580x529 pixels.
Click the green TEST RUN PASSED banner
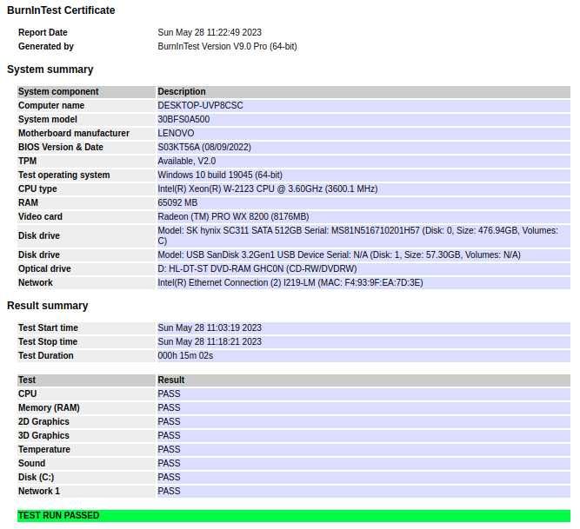click(294, 516)
